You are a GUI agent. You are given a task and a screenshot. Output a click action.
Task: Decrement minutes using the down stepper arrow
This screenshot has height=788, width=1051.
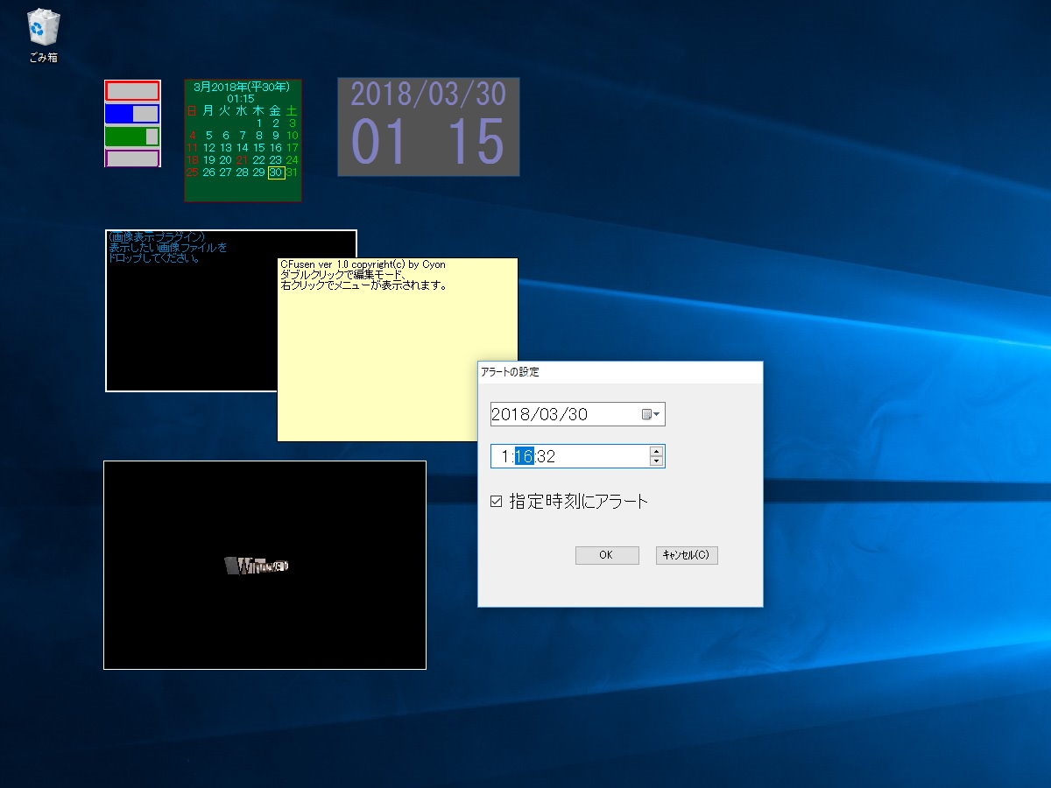pyautogui.click(x=657, y=461)
